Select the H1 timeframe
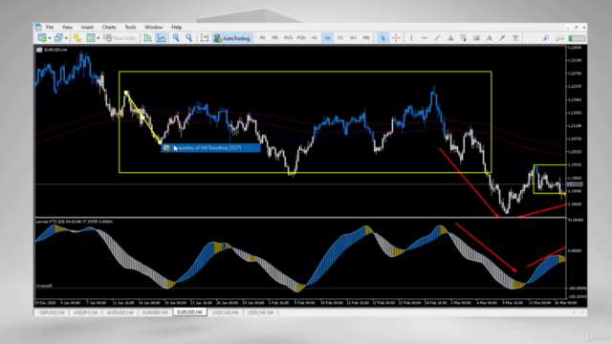The image size is (612, 344). click(315, 38)
